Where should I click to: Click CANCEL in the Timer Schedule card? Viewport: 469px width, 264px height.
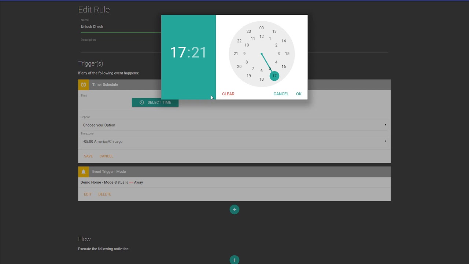(106, 156)
